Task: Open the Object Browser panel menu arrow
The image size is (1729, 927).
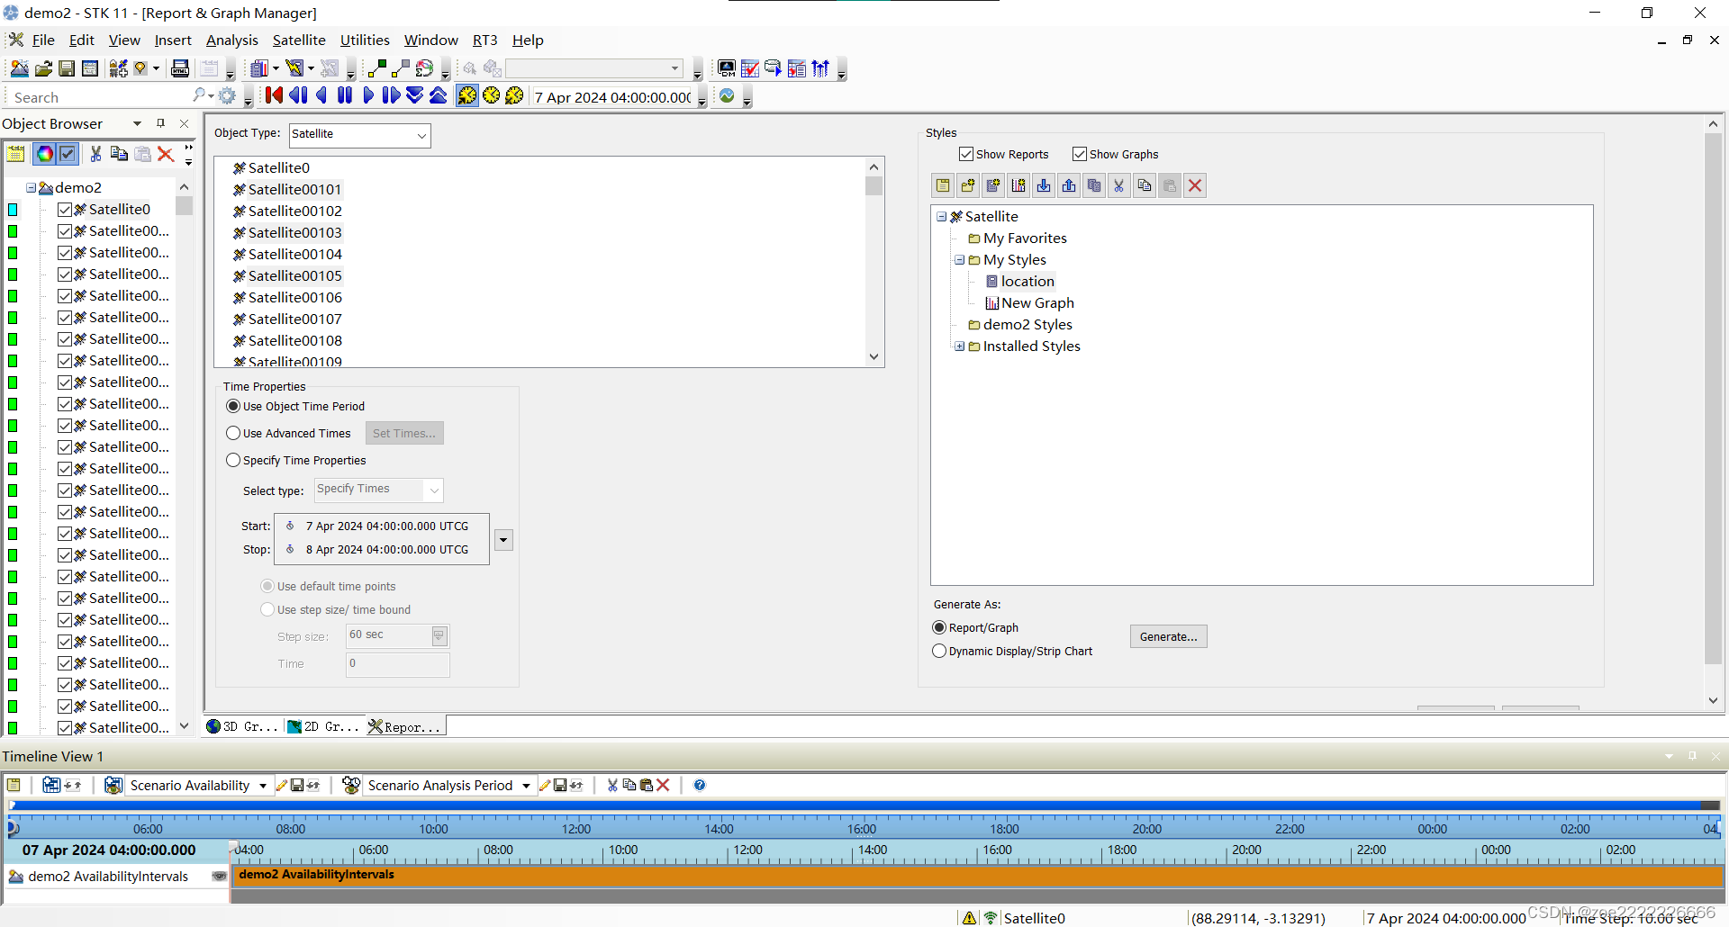Action: click(x=138, y=123)
